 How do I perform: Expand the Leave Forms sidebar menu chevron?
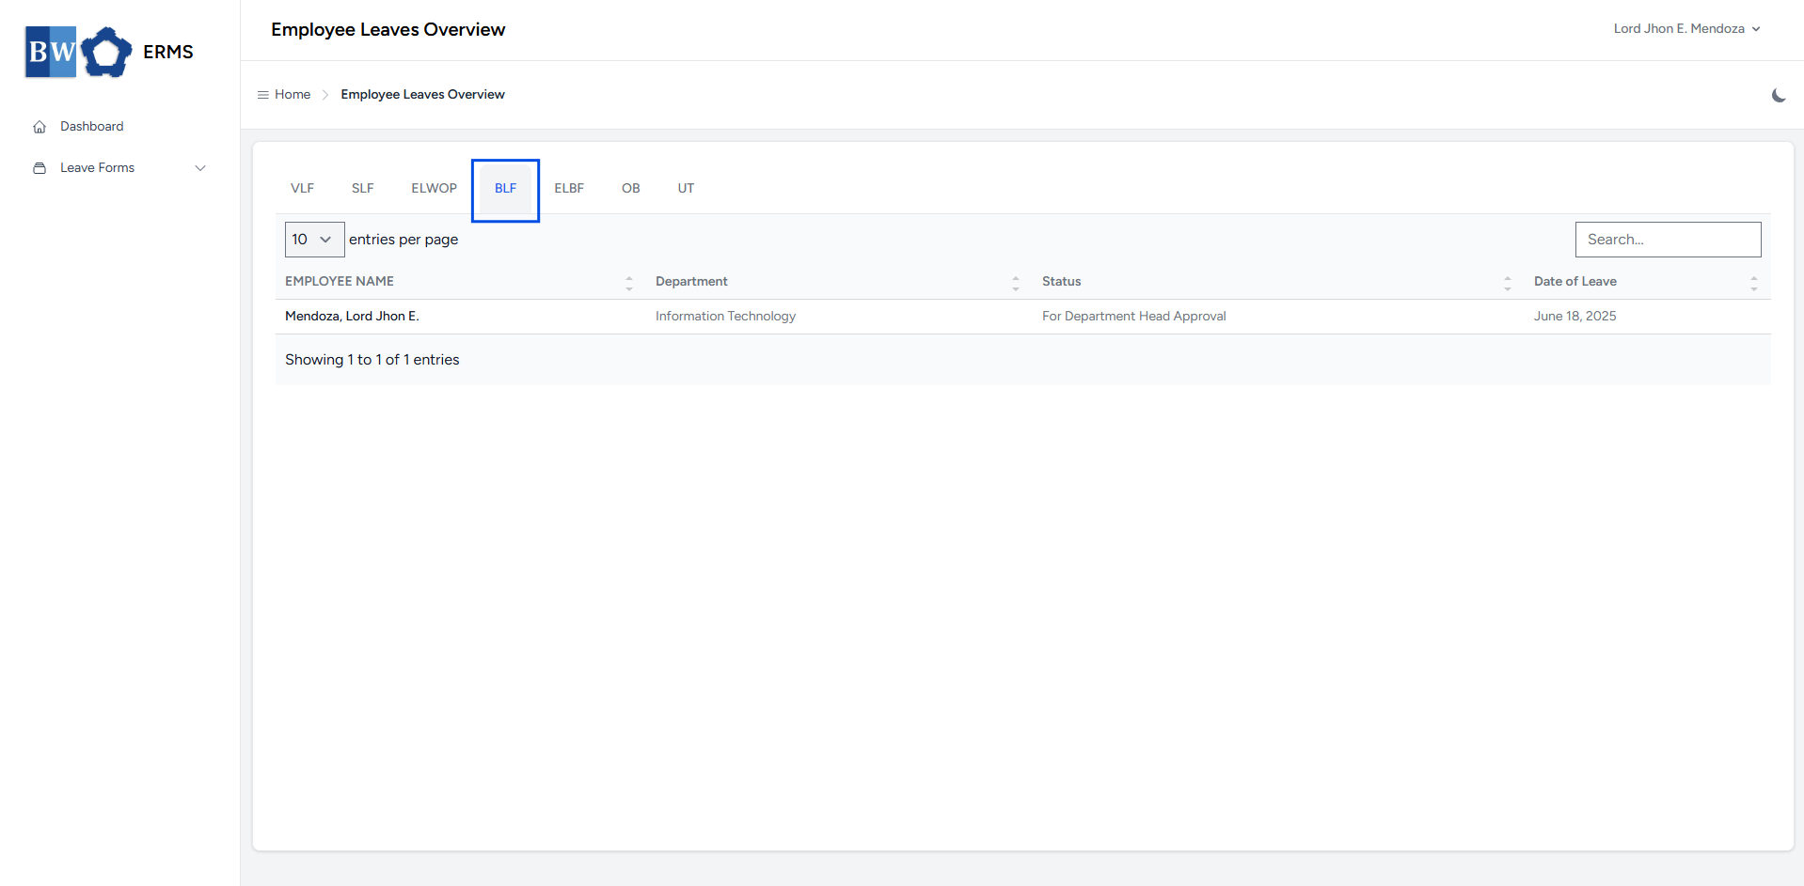point(200,168)
